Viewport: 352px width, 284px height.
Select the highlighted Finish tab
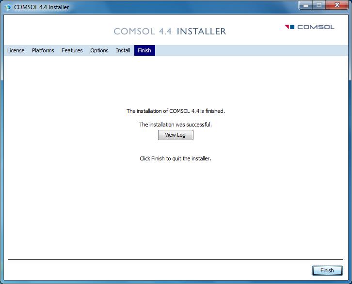pos(144,50)
